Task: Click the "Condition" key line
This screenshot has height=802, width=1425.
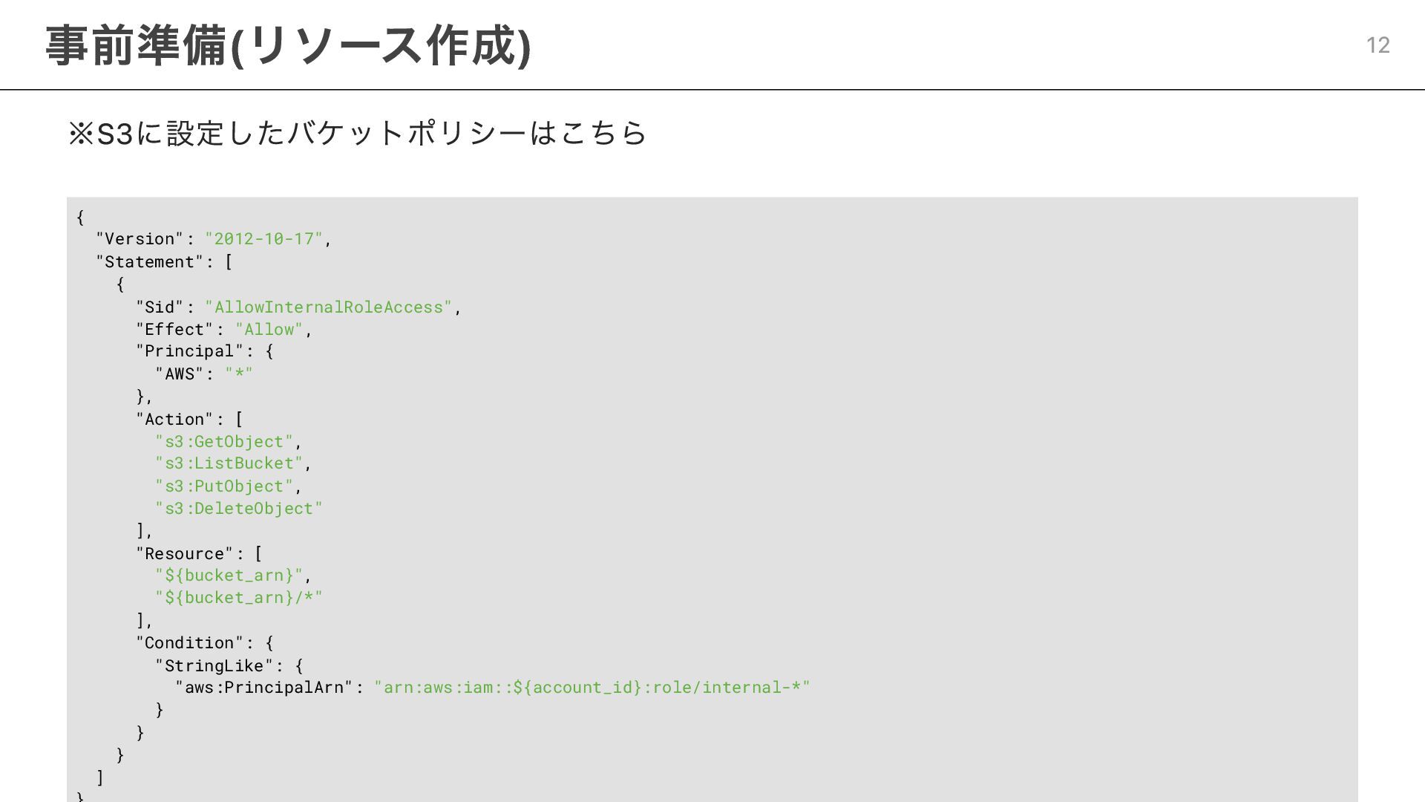Action: (204, 643)
